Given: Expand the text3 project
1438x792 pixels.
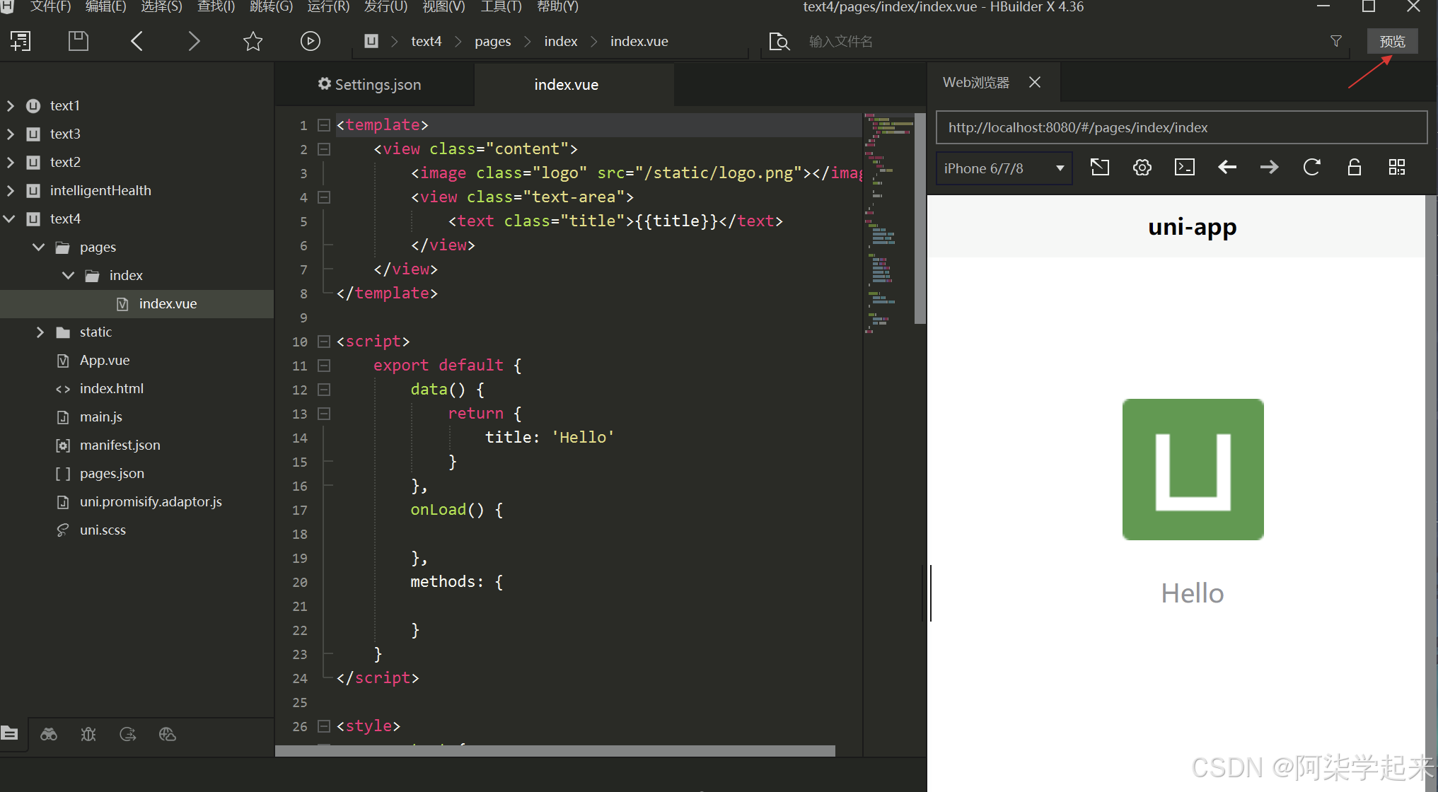Looking at the screenshot, I should [10, 134].
